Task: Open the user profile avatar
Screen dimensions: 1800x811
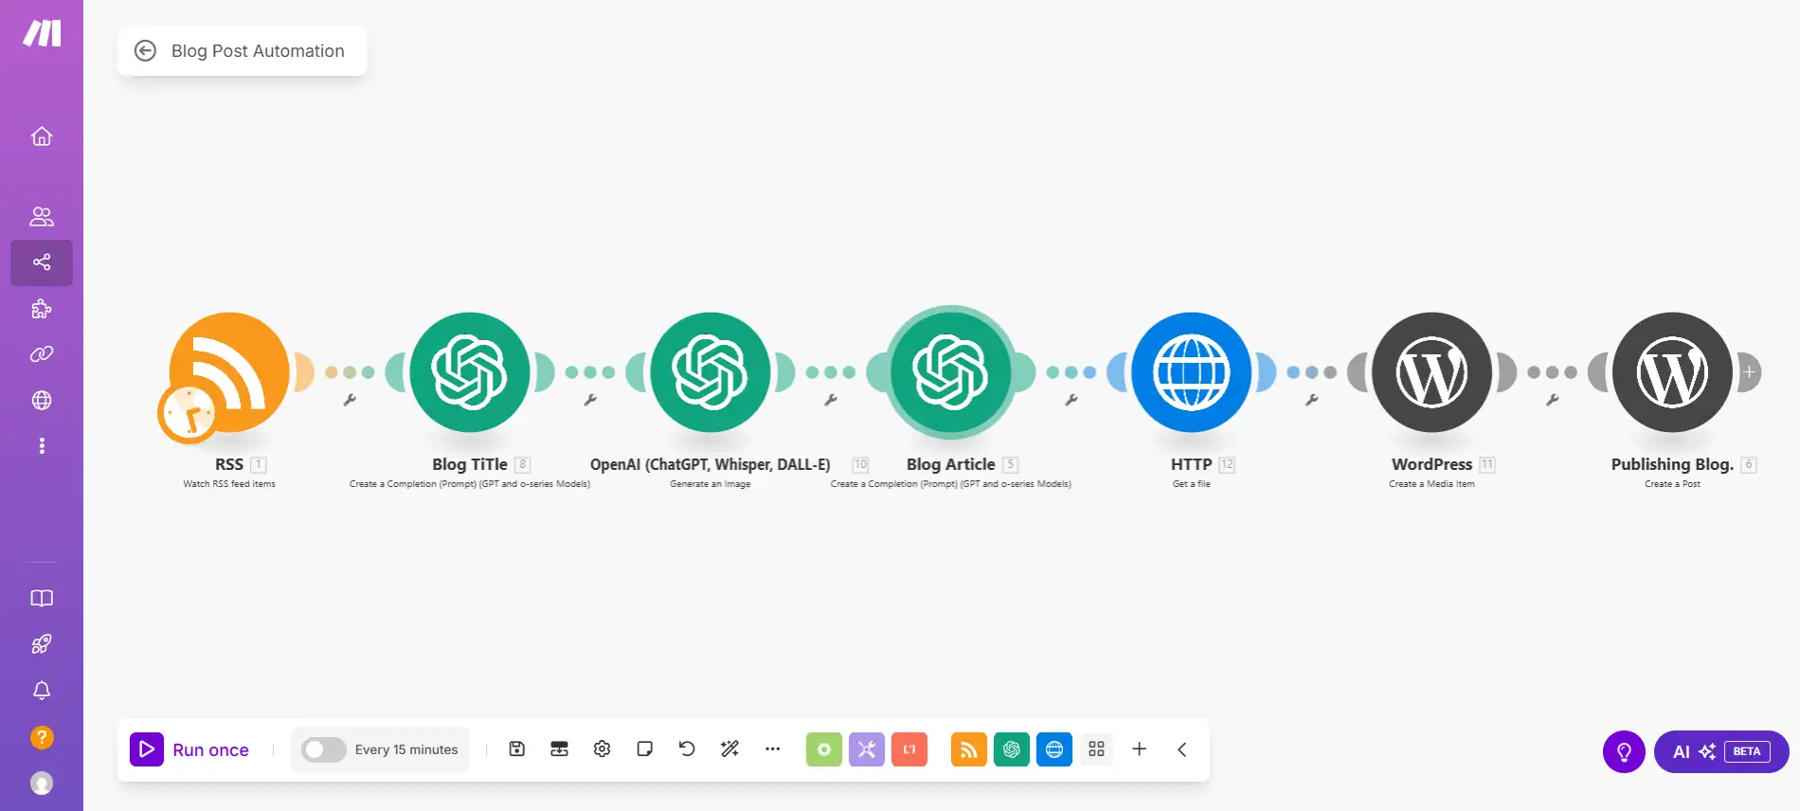Action: tap(42, 784)
